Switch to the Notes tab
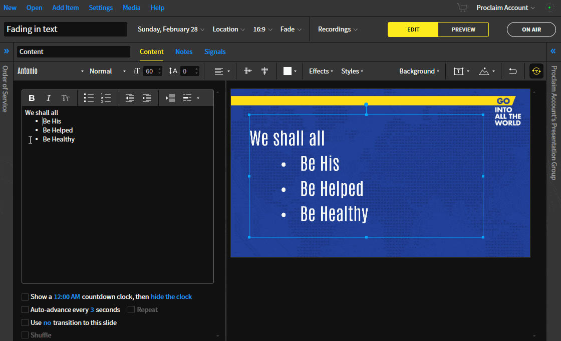 (184, 51)
